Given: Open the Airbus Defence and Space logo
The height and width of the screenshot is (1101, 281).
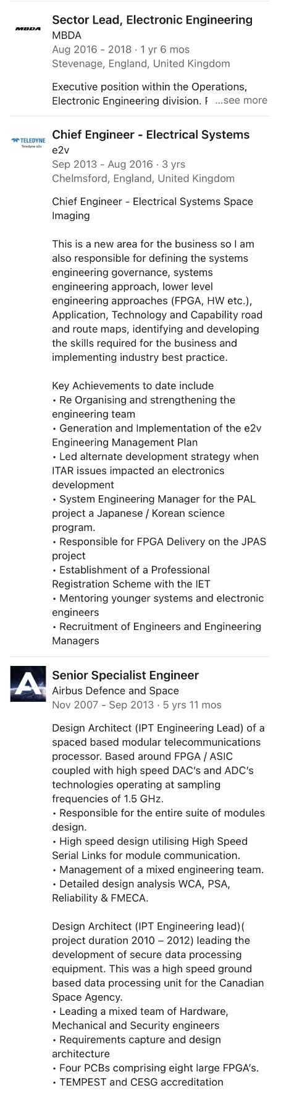Looking at the screenshot, I should tap(28, 683).
